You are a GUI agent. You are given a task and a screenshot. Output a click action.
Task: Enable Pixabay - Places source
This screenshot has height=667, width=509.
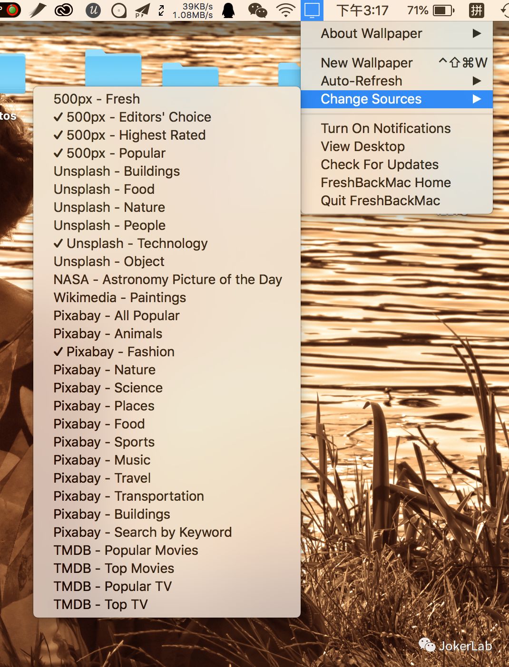[x=167, y=406]
